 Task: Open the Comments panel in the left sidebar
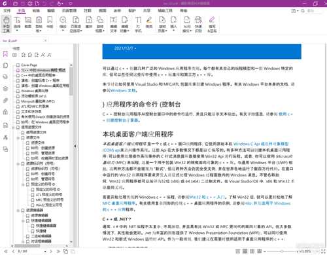click(5, 76)
